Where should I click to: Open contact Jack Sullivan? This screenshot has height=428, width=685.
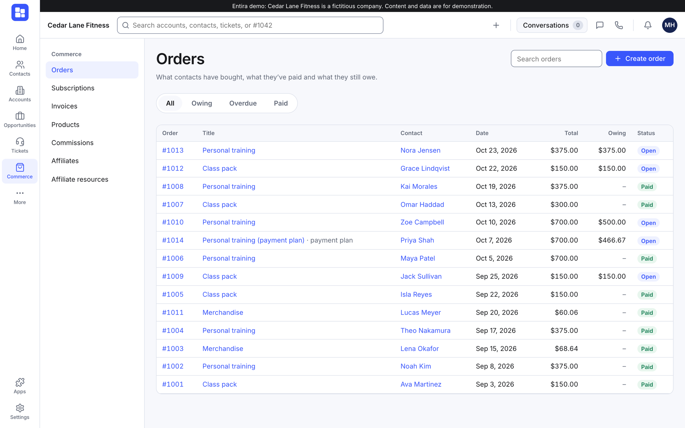421,276
